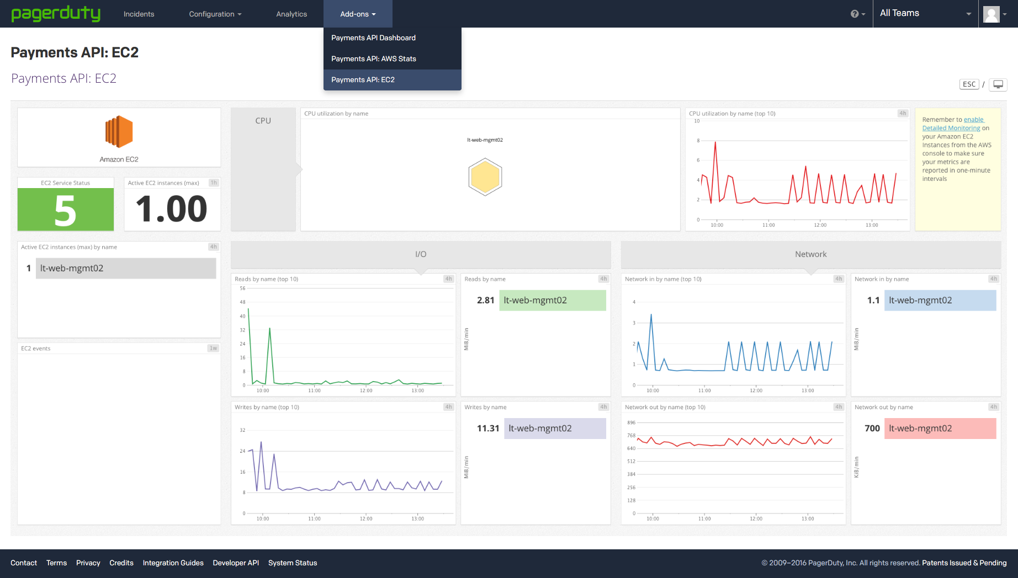Click the PagerDuty logo
This screenshot has width=1018, height=578.
(x=56, y=14)
